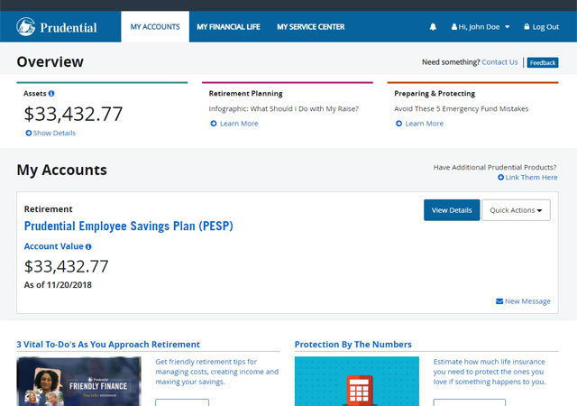Click the View Details button
This screenshot has width=577, height=406.
pos(452,210)
